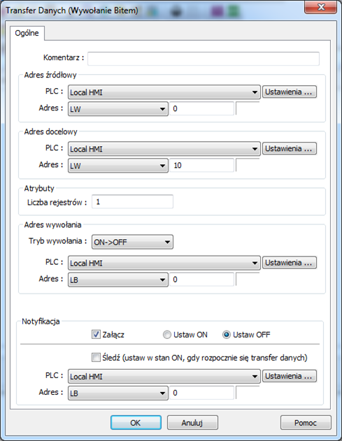Open Ustawienia for Adres docelowy
The width and height of the screenshot is (342, 441).
(x=290, y=148)
